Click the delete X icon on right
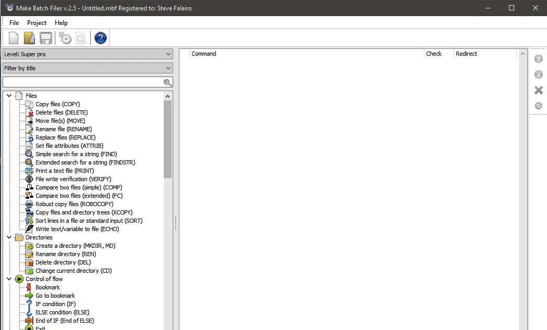Screen dimensions: 547x330 [x=539, y=90]
